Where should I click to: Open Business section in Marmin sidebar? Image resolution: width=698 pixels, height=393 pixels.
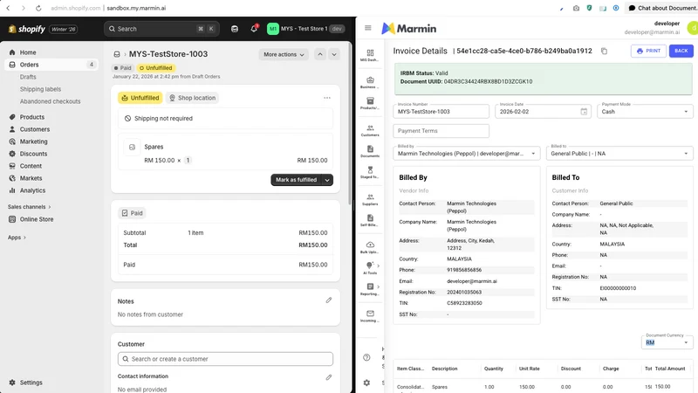[370, 82]
